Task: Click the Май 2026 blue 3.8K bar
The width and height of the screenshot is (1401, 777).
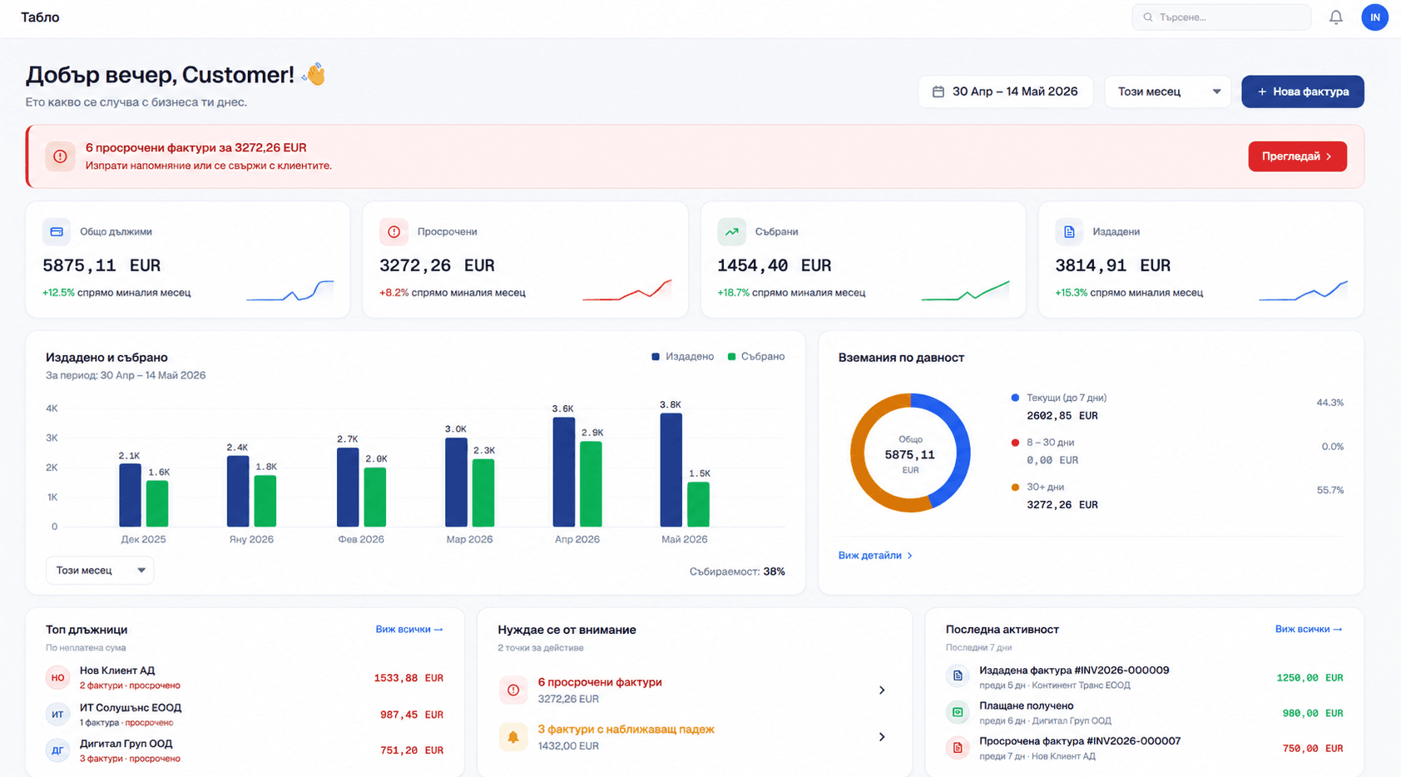Action: [x=671, y=470]
